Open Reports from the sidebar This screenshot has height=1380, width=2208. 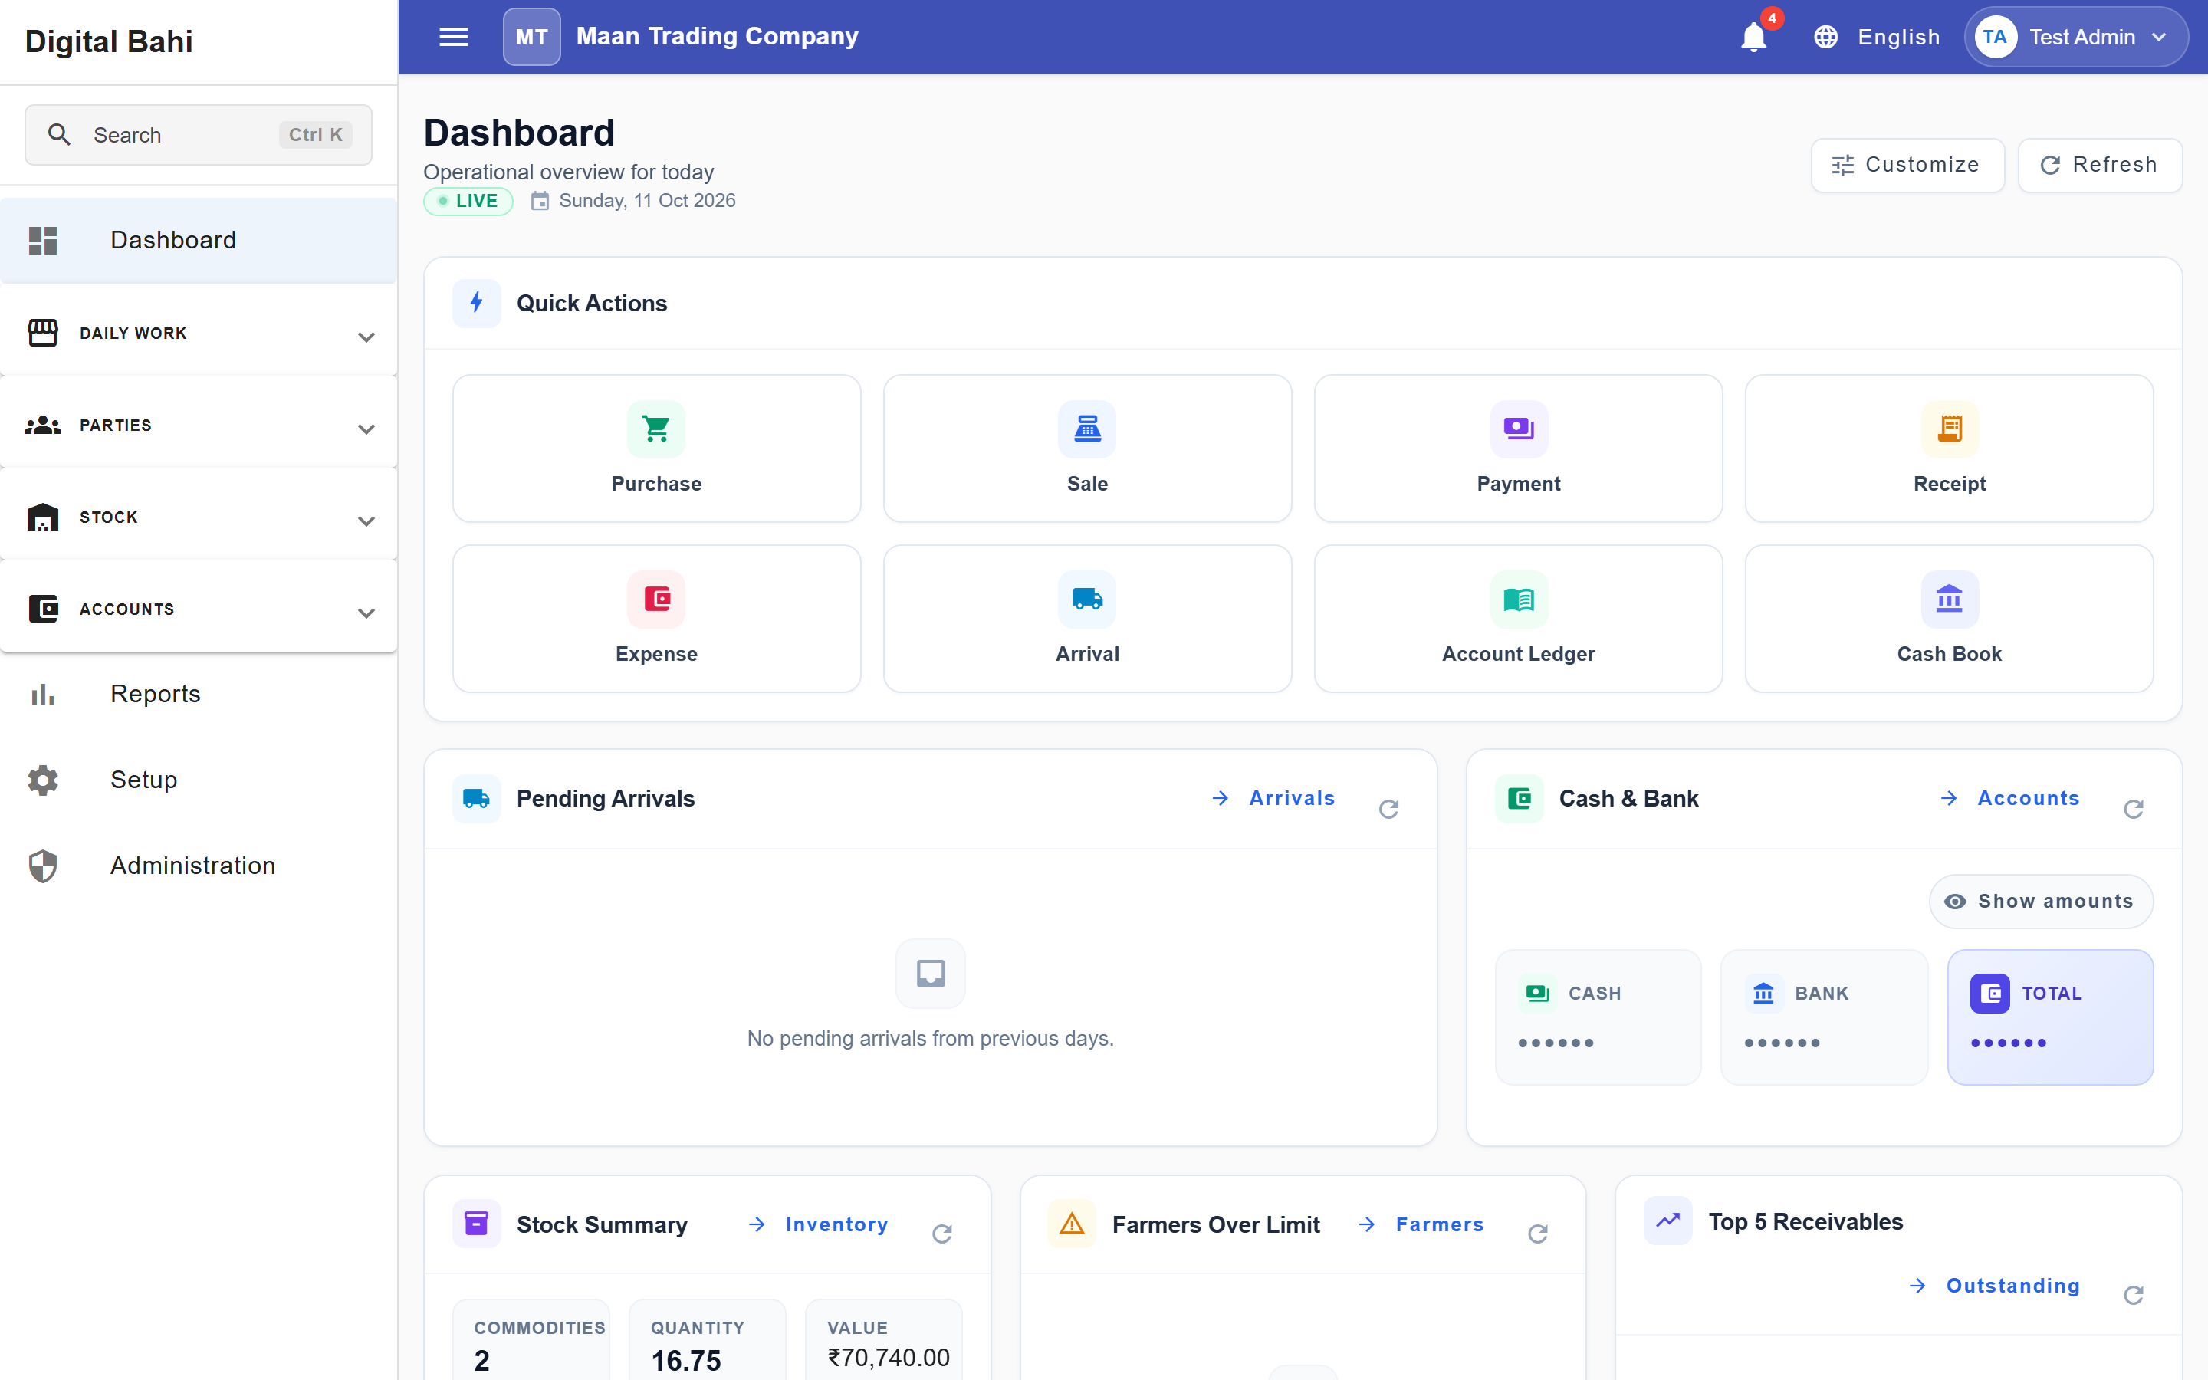[x=198, y=694]
